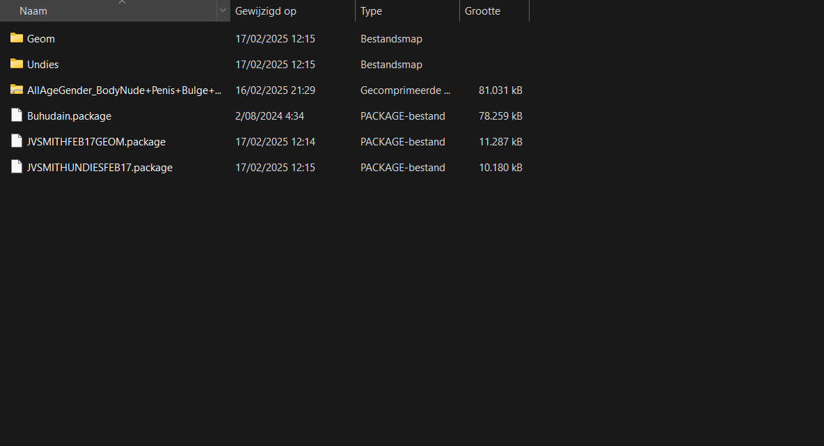
Task: Click the AllAgeGender zip archive icon
Action: pos(16,90)
